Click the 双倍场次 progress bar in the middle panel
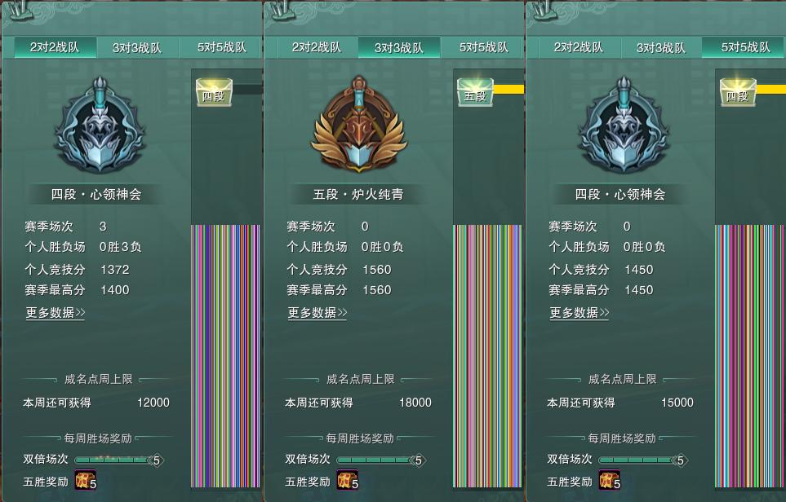Screen dimensions: 786x502 pos(381,460)
